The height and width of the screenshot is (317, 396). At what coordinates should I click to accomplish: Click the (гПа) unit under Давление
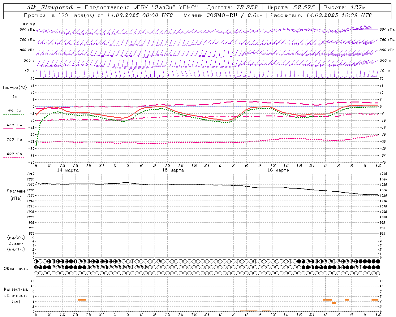(16, 198)
